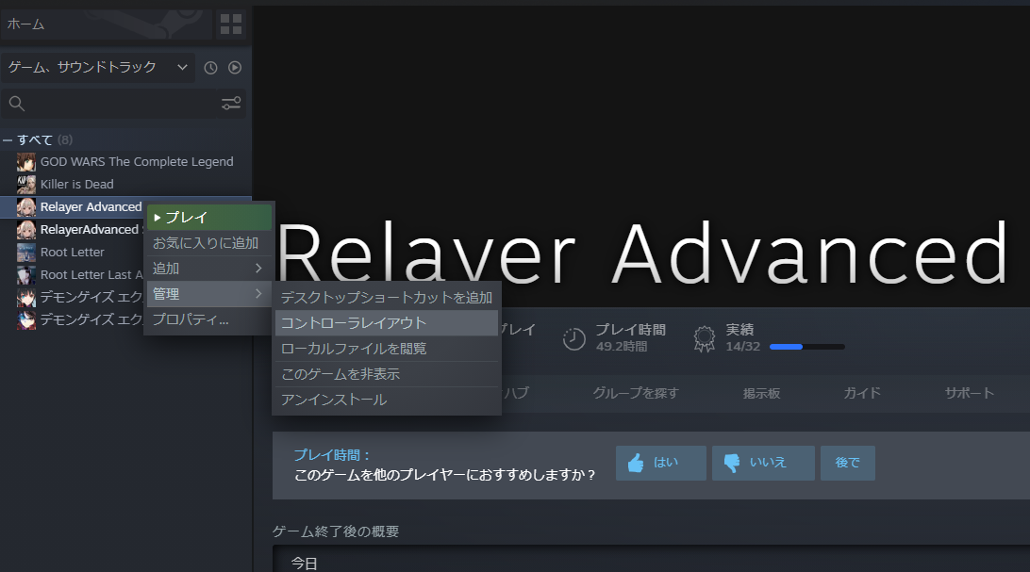Click second デモンゲイズ エクストラ game icon
Image resolution: width=1030 pixels, height=572 pixels.
click(x=26, y=320)
